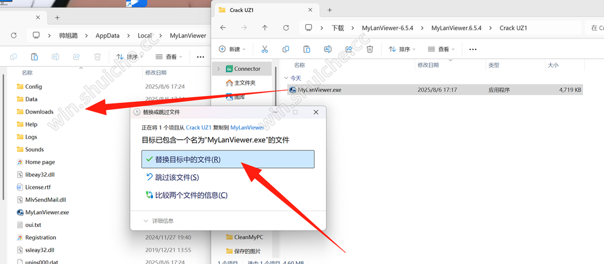604x264 pixels.
Task: Open the View dropdown in Crack UZ1 window
Action: coord(441,49)
